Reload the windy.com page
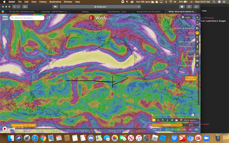This screenshot has height=143, width=229. coord(139,7)
